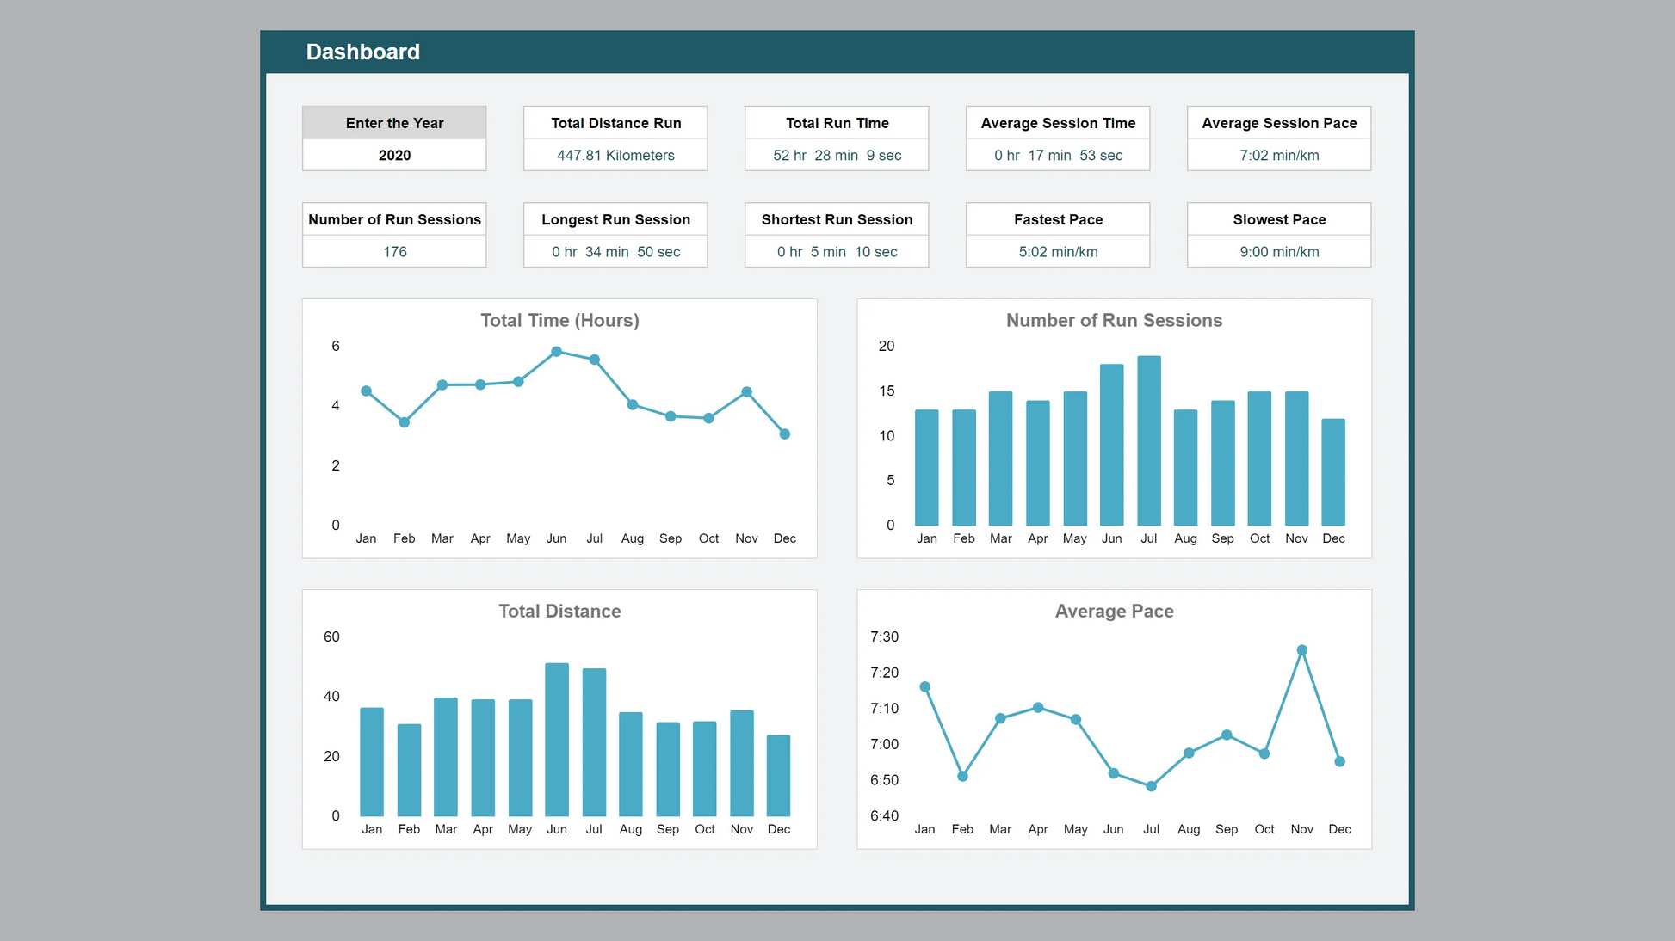Click the Total Time (Hours) chart title
Screen dimensions: 1675x941
(x=559, y=320)
